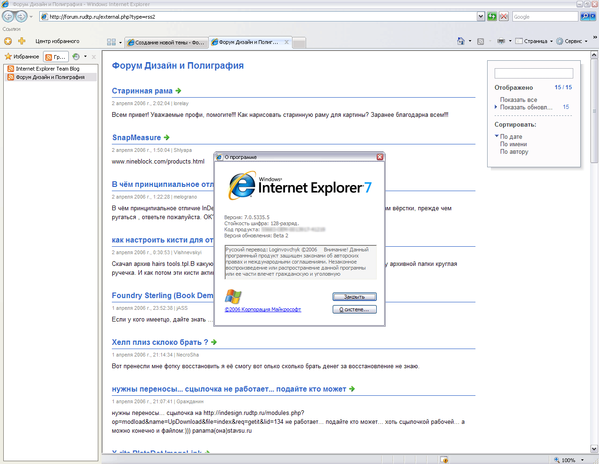The height and width of the screenshot is (464, 599).
Task: Sort feed items 'По автору'
Action: (x=514, y=151)
